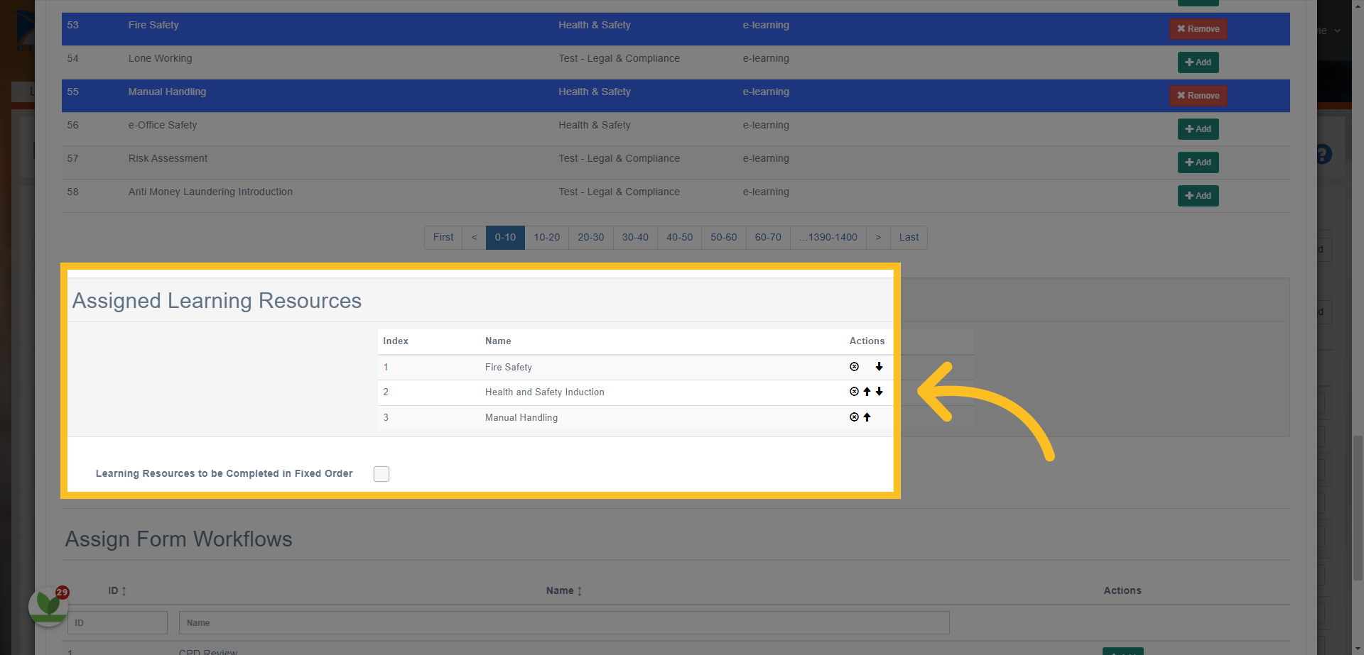
Task: Jump to the ...1390-1400 page range
Action: (828, 238)
